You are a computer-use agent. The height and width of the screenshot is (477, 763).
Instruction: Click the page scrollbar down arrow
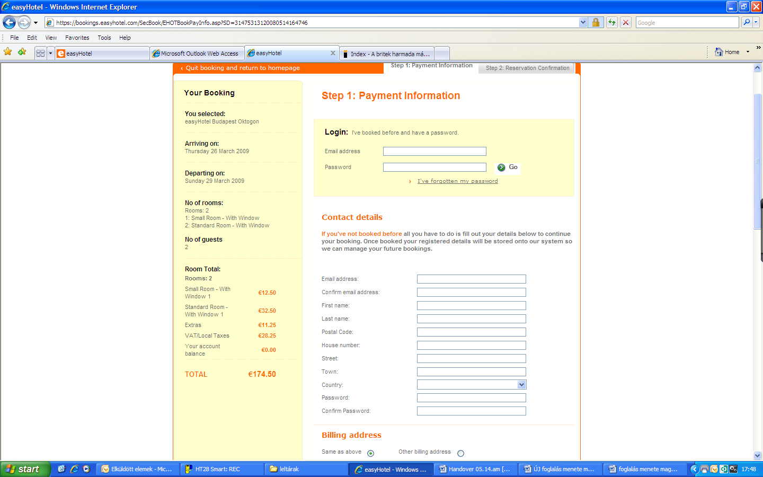click(x=758, y=455)
